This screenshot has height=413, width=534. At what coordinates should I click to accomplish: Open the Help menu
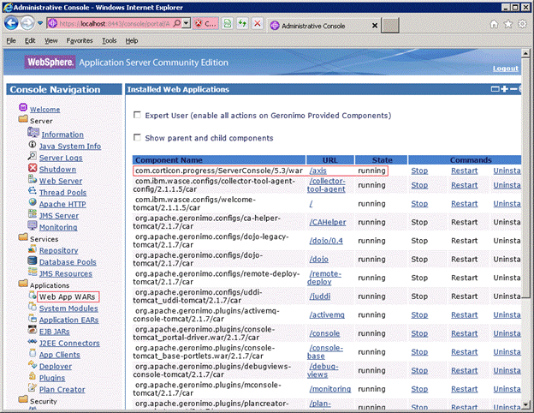132,41
